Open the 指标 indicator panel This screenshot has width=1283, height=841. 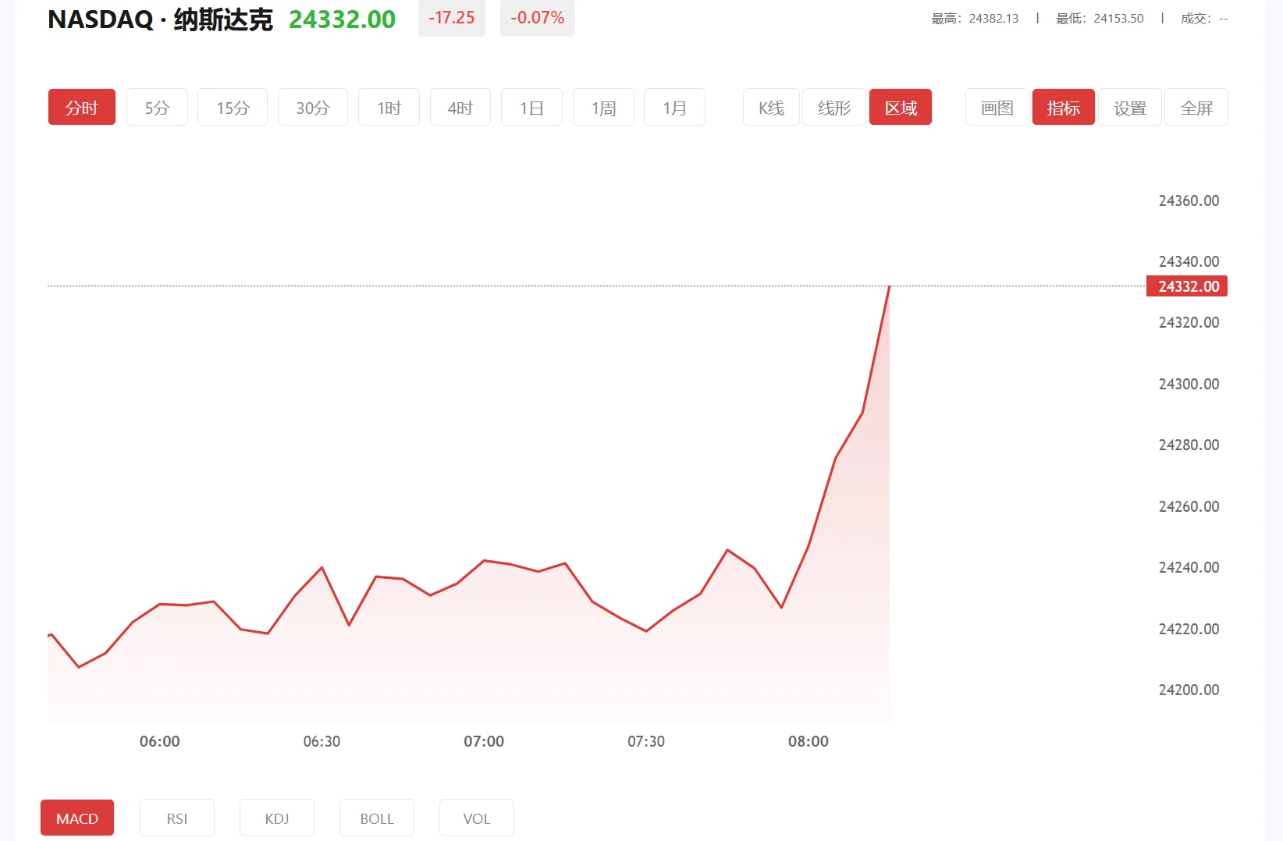coord(1063,107)
